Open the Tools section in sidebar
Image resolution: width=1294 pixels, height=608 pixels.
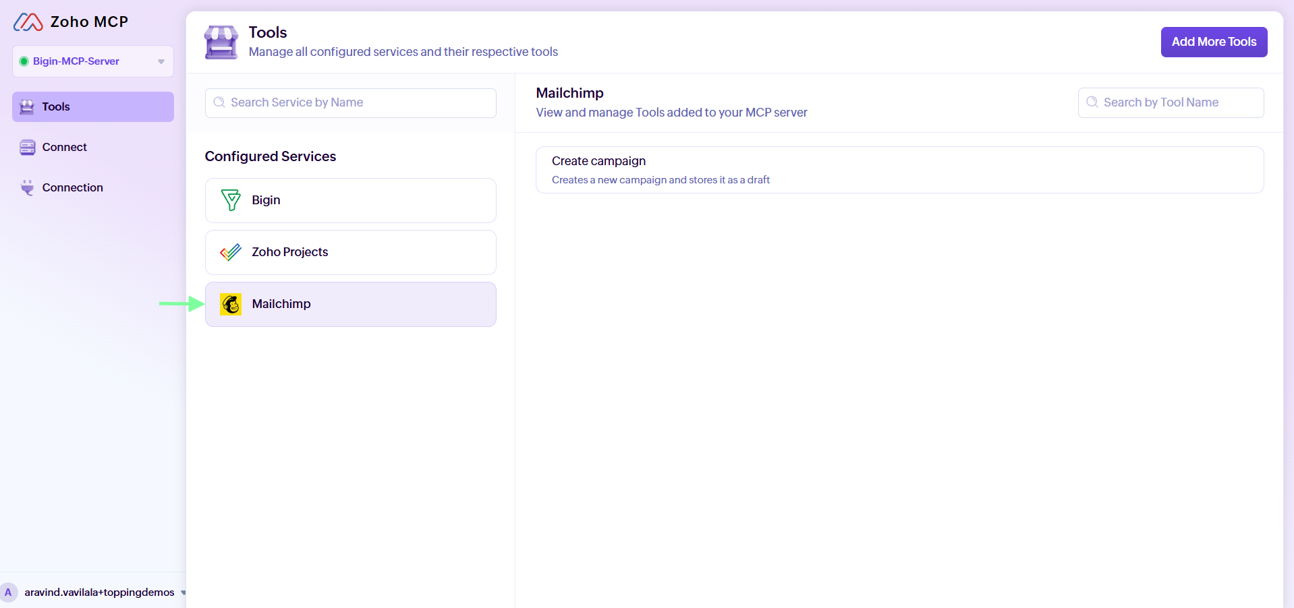pos(93,107)
